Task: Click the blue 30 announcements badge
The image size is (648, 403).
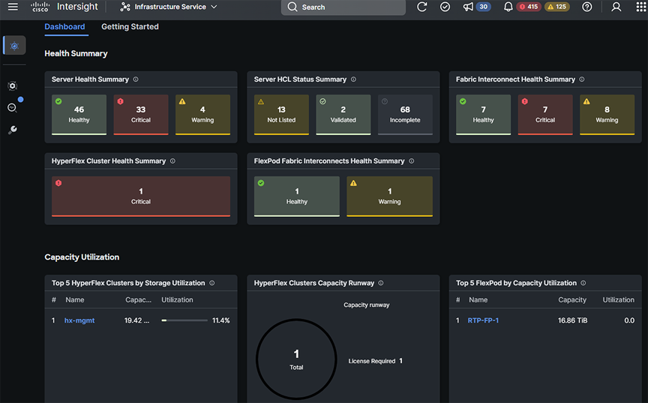Action: pos(483,7)
